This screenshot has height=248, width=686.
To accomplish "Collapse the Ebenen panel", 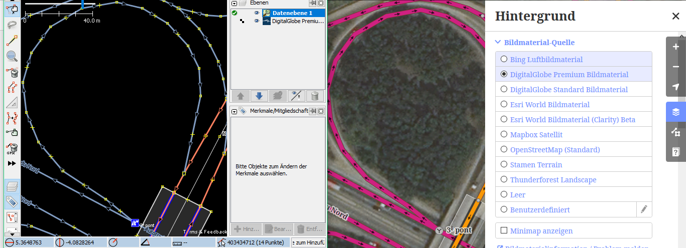I will (235, 3).
